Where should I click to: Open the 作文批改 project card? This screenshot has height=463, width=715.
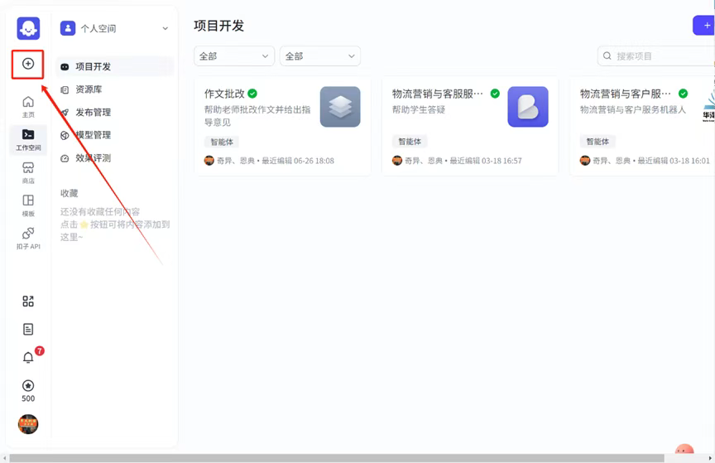(x=282, y=126)
